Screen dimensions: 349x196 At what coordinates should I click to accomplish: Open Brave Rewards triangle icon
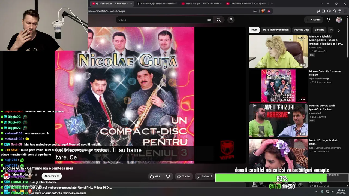point(269,11)
